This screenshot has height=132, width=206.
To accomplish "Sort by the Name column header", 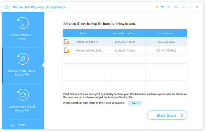I will pos(83,33).
